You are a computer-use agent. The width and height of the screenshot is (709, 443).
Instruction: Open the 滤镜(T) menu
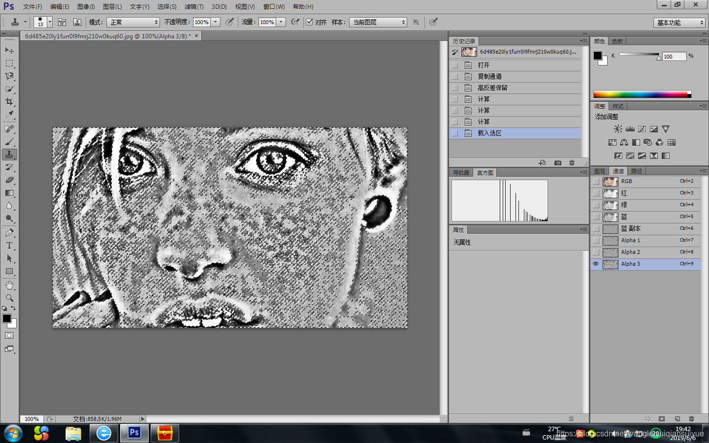coord(194,7)
